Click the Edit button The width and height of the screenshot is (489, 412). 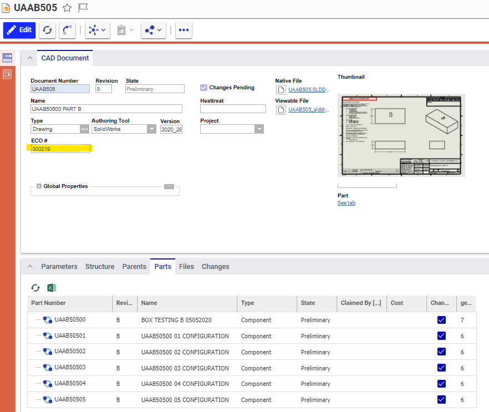click(x=19, y=30)
